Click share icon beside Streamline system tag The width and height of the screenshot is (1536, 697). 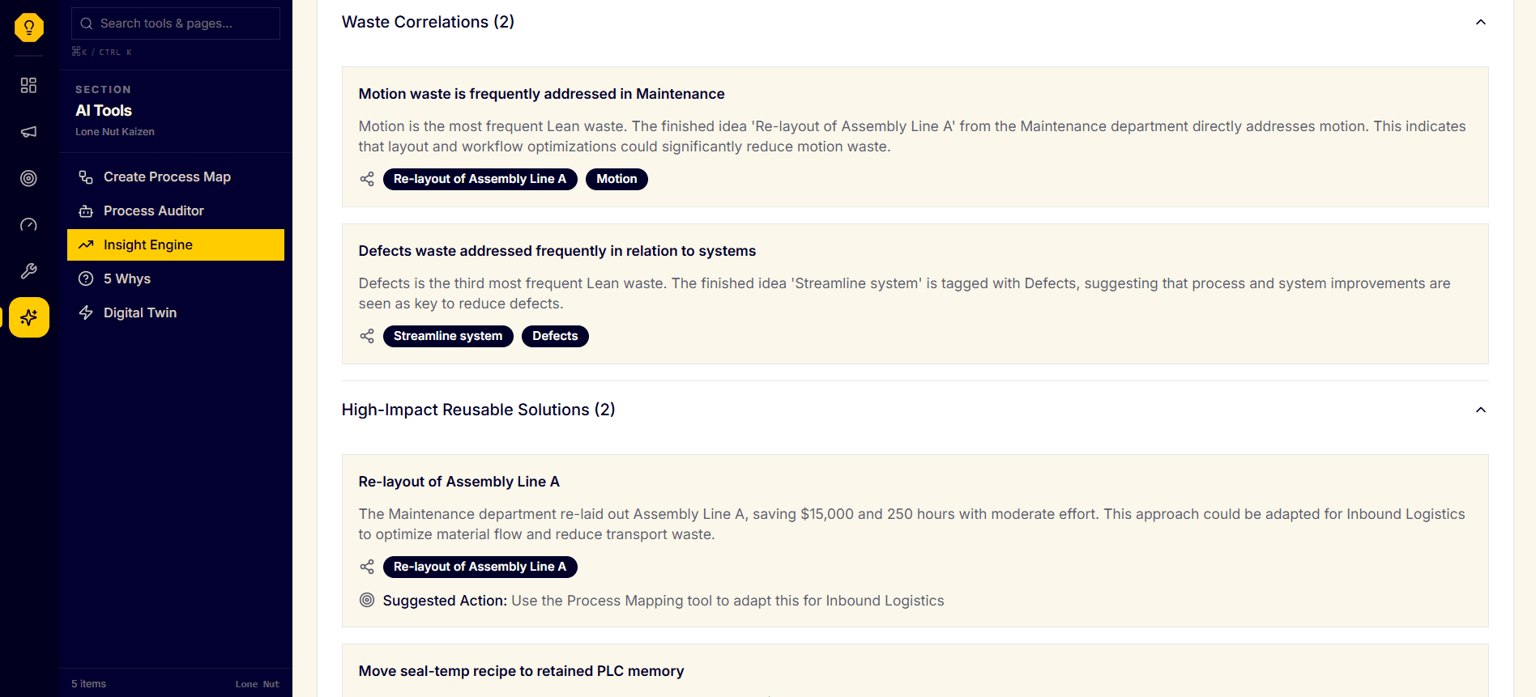[367, 336]
